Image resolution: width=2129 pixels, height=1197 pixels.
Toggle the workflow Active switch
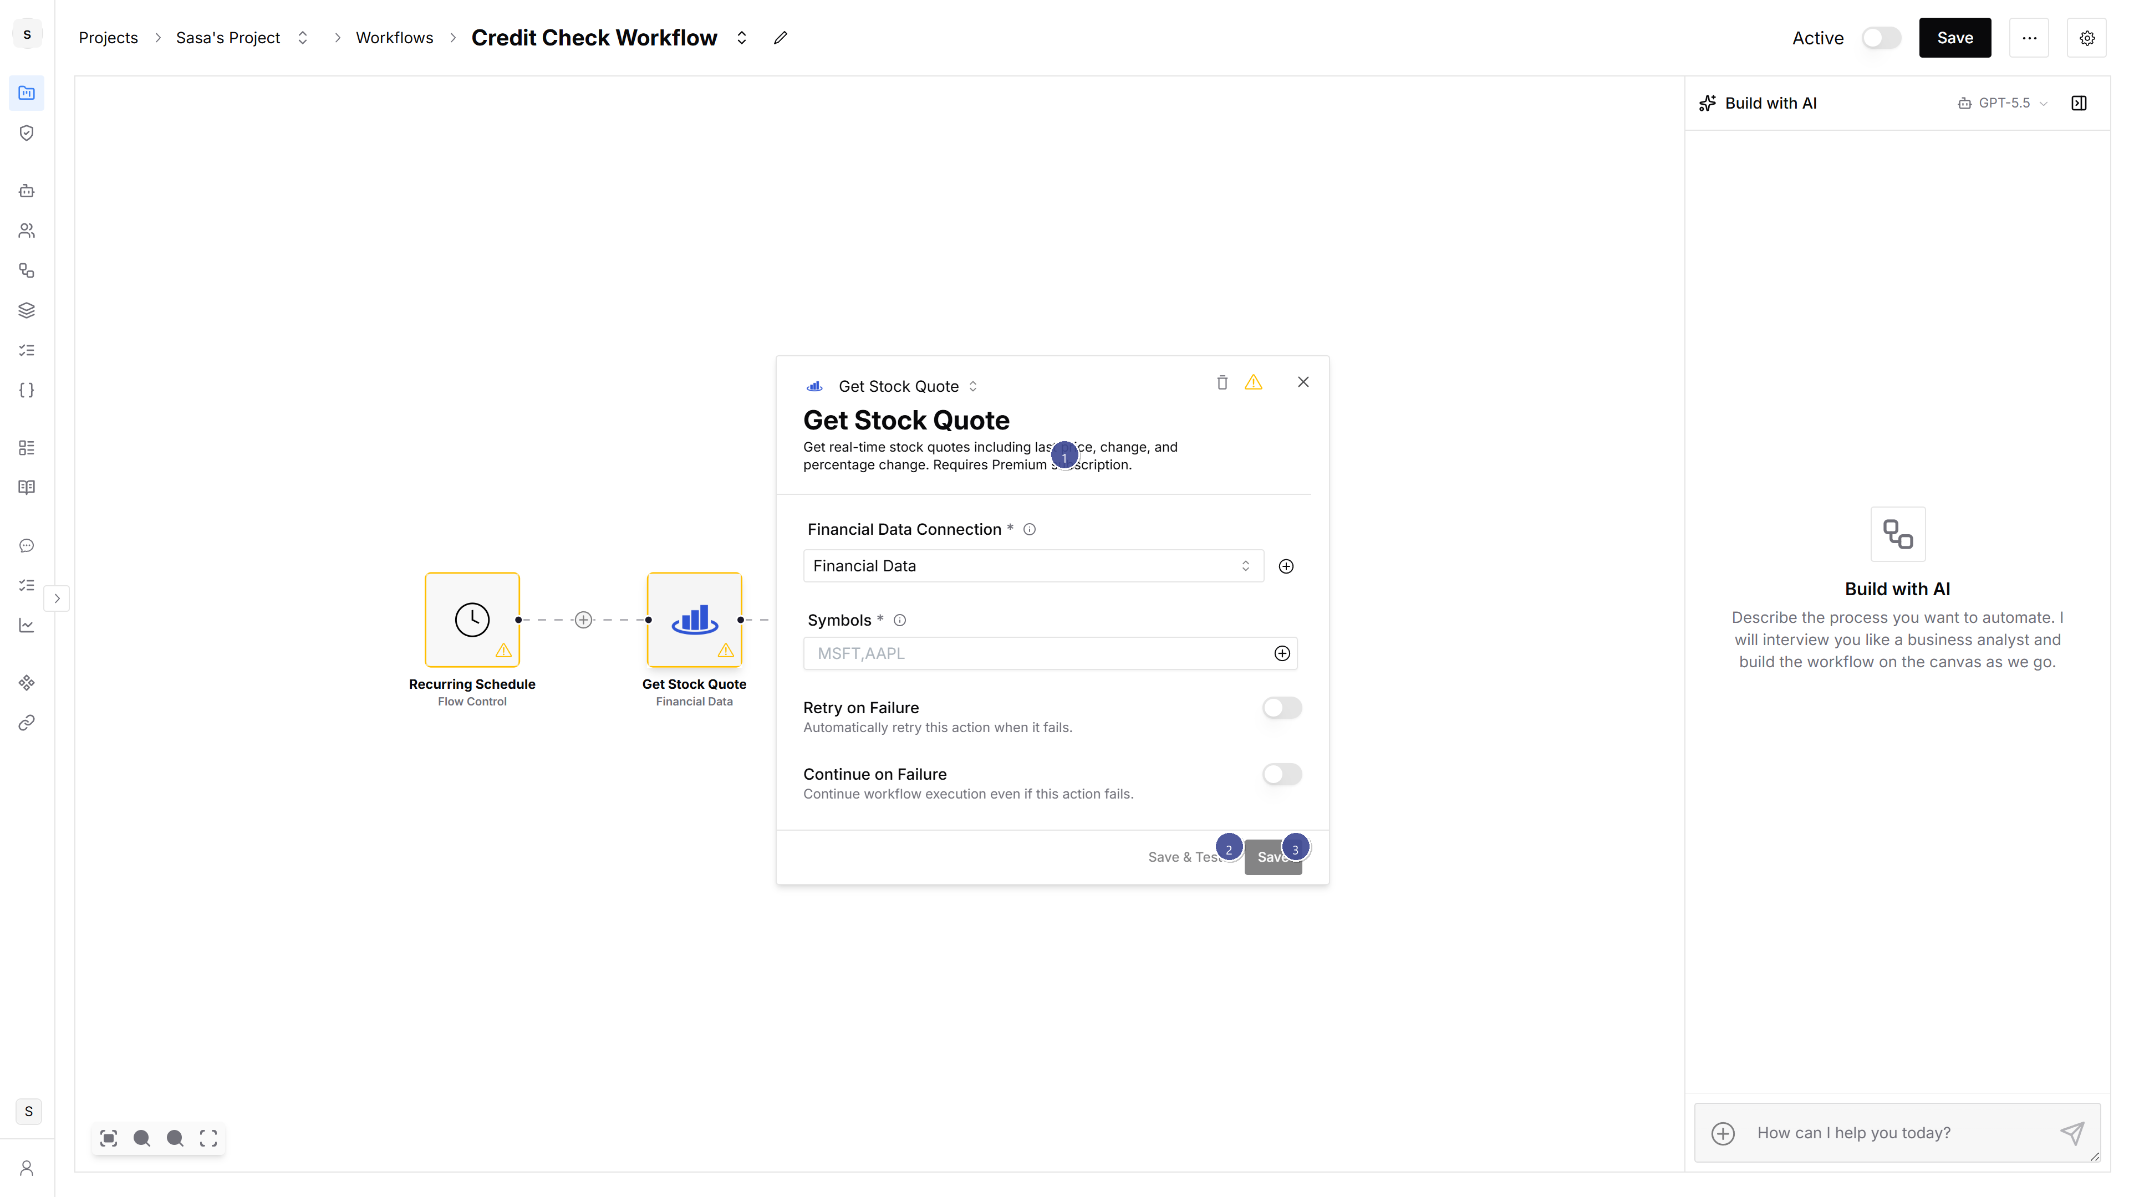tap(1881, 38)
